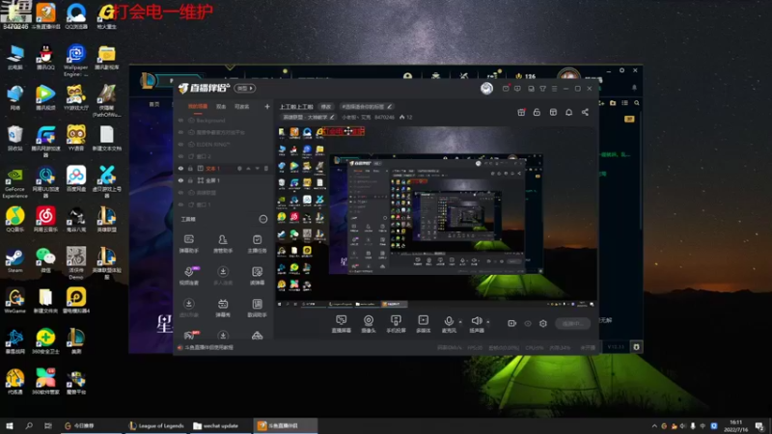772x434 pixels.
Task: Open the 读弹幕 tool
Action: (257, 276)
